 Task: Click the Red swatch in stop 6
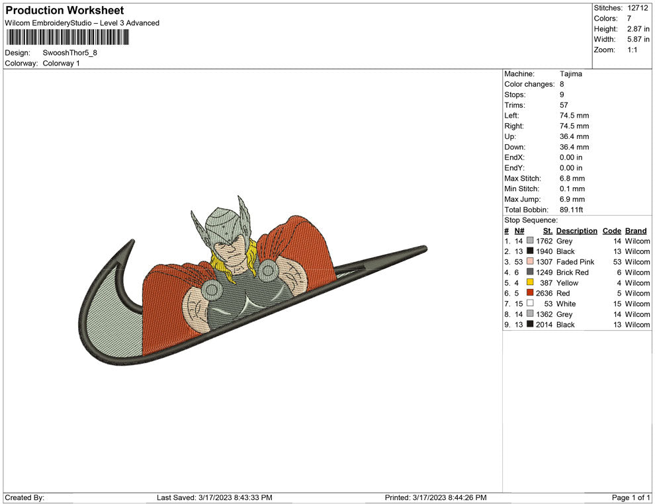pyautogui.click(x=530, y=293)
